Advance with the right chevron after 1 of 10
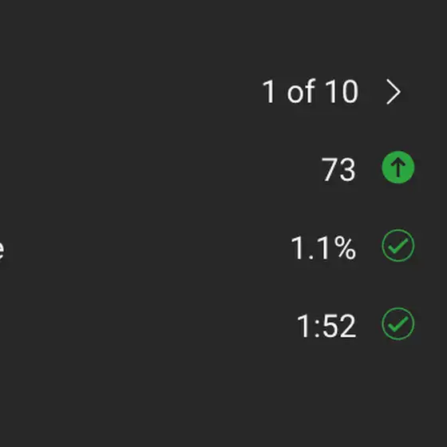 tap(394, 92)
